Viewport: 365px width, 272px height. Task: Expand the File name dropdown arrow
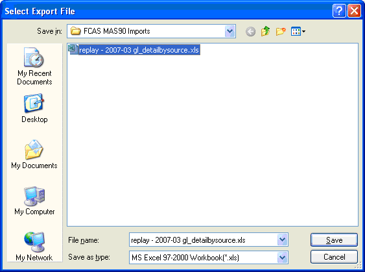[x=283, y=240]
